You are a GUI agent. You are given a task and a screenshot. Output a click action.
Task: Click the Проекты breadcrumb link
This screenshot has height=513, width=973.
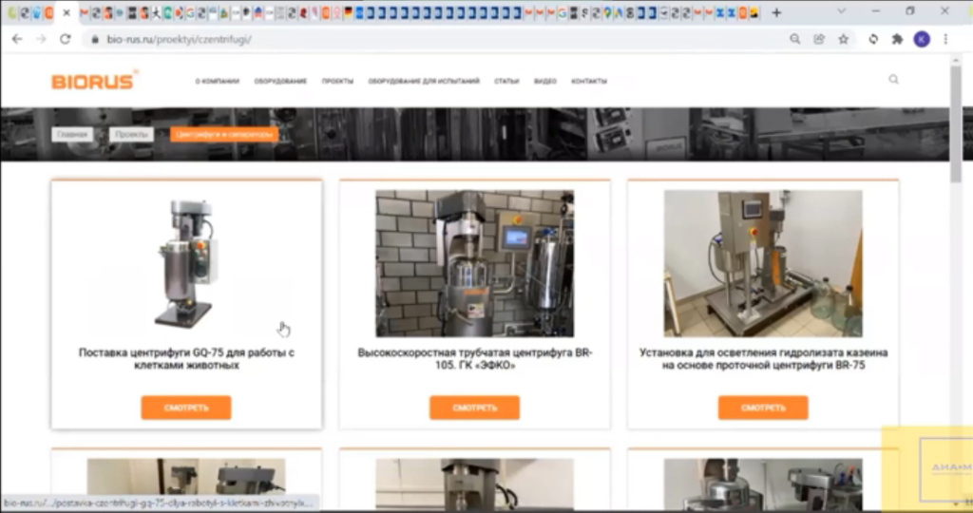pos(130,135)
